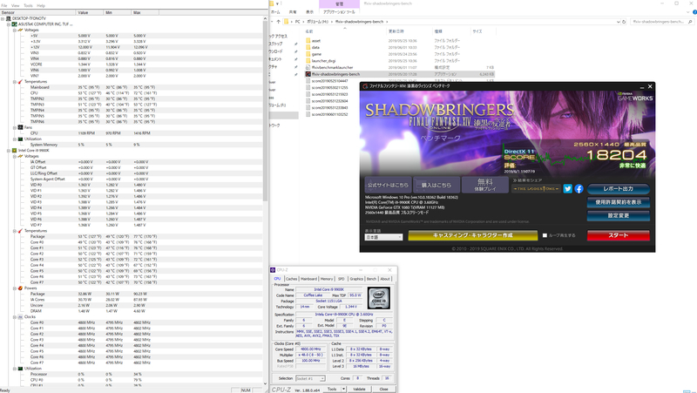
Task: Open Explorer 共有 ribbon tab
Action: coord(293,12)
